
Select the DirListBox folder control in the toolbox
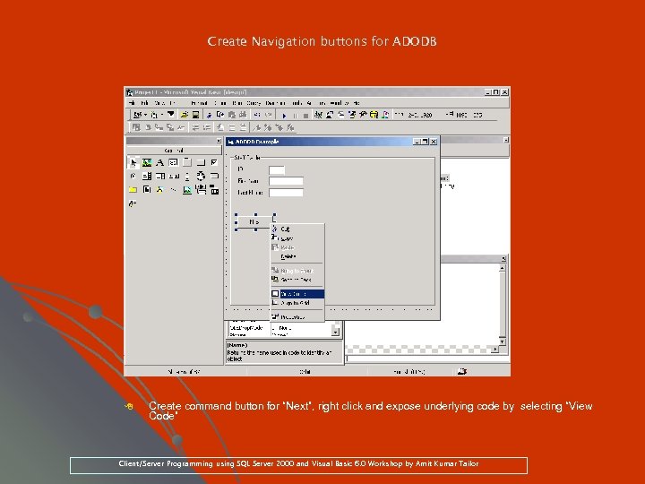(x=133, y=190)
